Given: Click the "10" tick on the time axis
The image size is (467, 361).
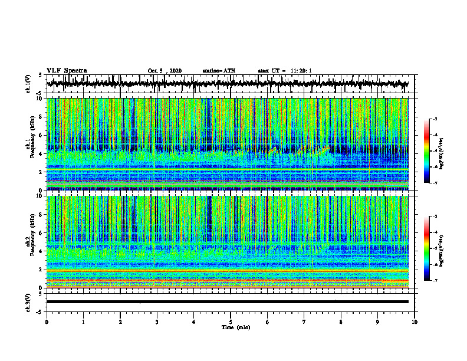Looking at the screenshot, I should click(x=415, y=322).
